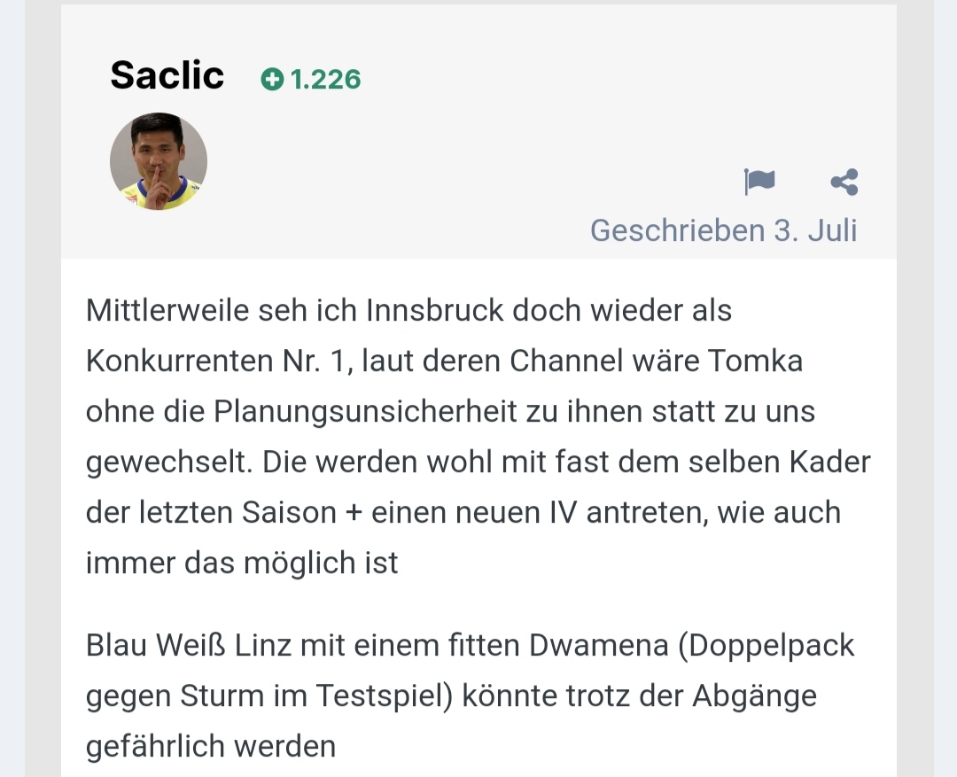Click the paragraph starting with 'Mittlerweile'
957x777 pixels.
click(x=478, y=437)
